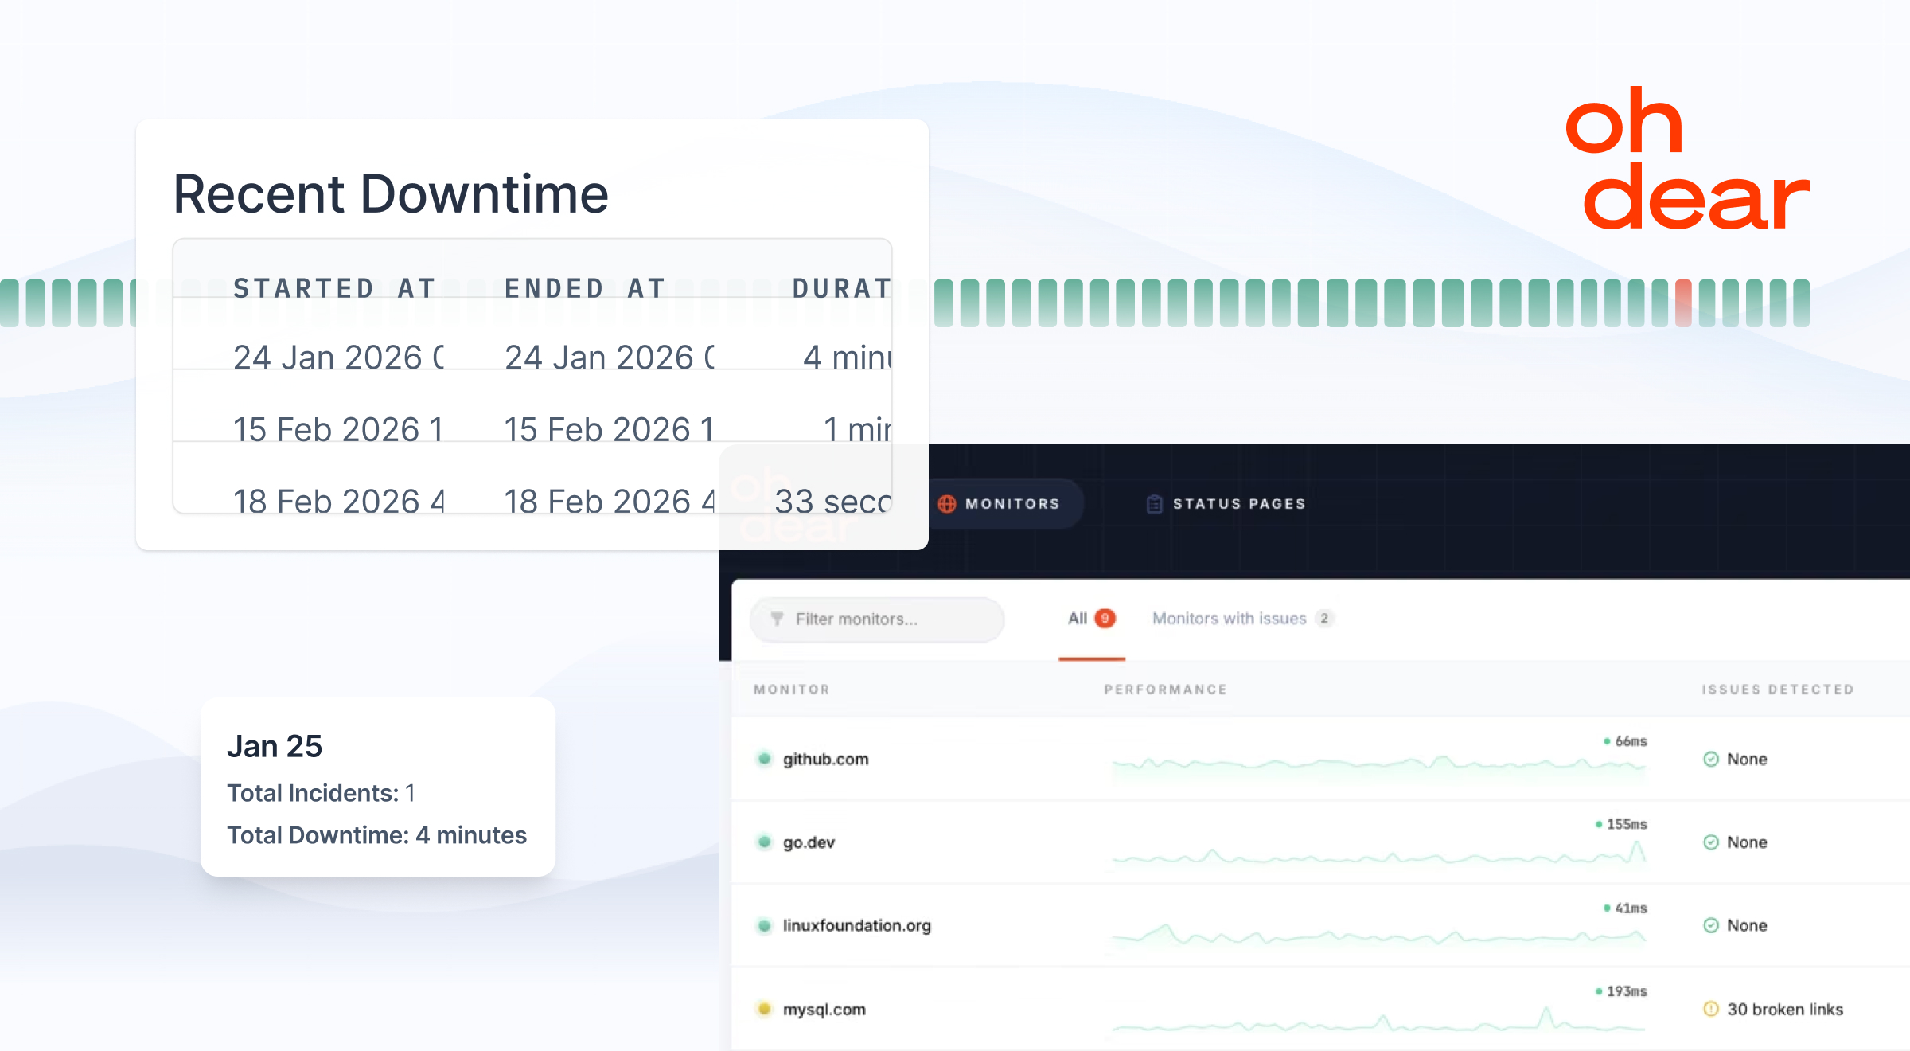Click the 193ms response time label
This screenshot has height=1051, width=1910.
pyautogui.click(x=1626, y=991)
